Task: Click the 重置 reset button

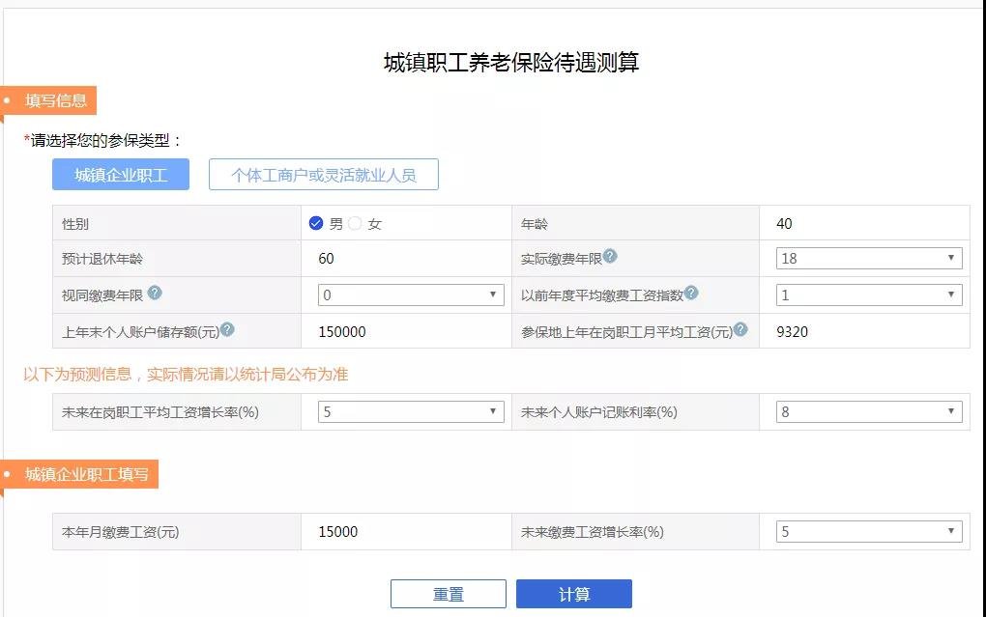Action: coord(448,593)
